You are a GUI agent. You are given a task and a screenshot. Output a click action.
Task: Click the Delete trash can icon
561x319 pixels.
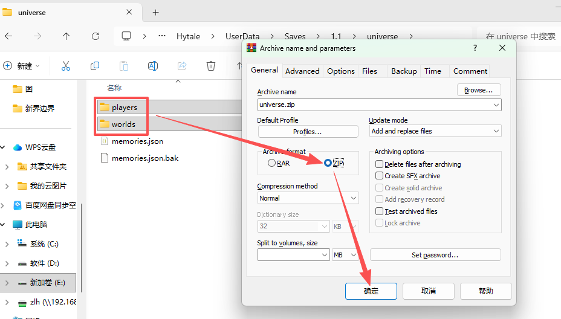211,66
